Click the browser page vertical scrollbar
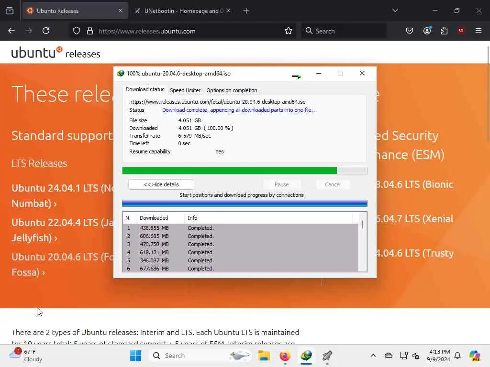 488,94
